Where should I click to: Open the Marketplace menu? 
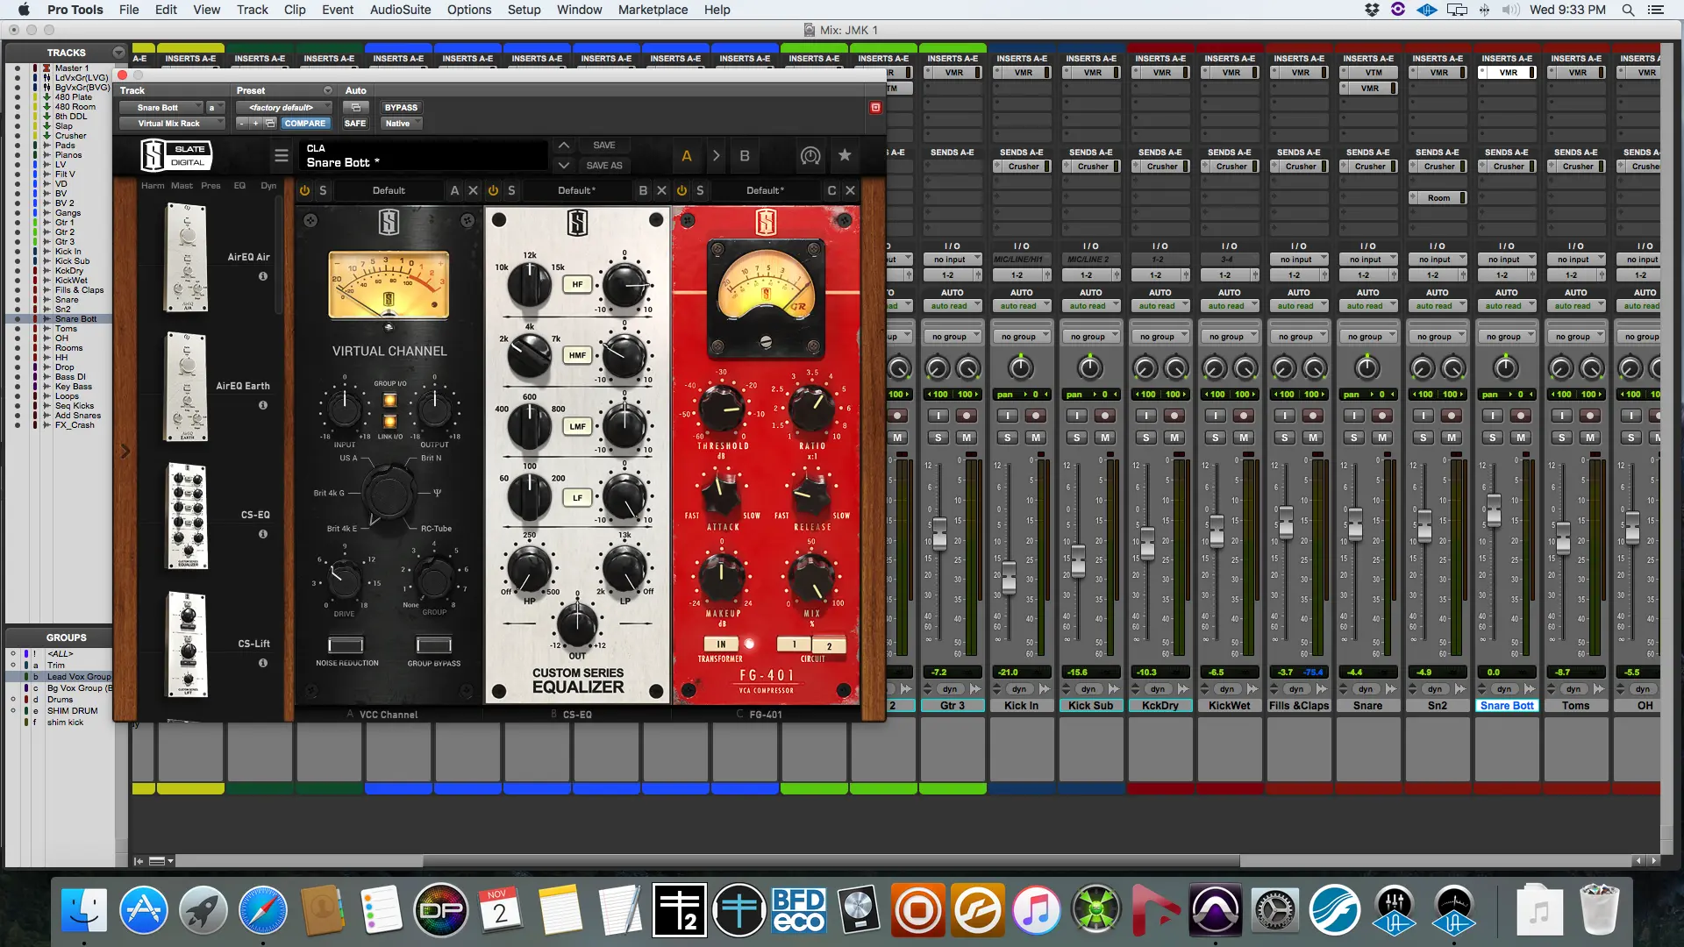[x=653, y=10]
